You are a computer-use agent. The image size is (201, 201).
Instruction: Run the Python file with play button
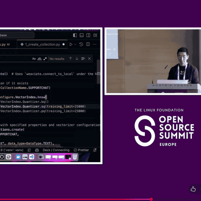71,44
